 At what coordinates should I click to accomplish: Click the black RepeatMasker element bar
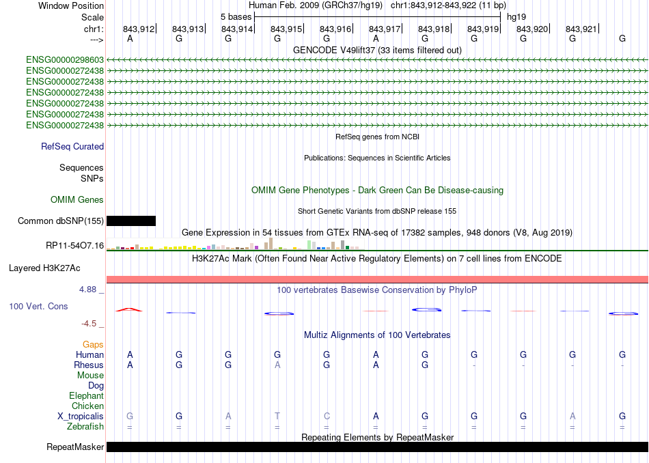[x=377, y=447]
